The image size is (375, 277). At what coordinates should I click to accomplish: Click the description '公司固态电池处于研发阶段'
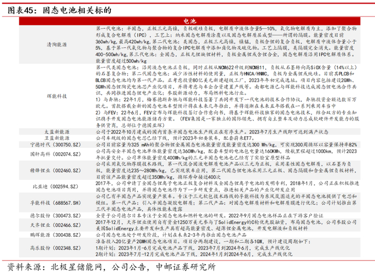pos(171,235)
